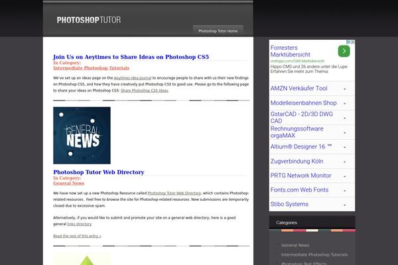Click the General News thumbnail image
This screenshot has width=398, height=265.
coord(82,135)
